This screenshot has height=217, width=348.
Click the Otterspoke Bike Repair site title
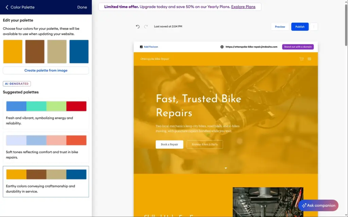coord(155,59)
